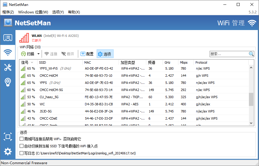Enable 局域网连接后禁用 WiFi checkbox
This screenshot has width=259, height=166.
[21, 139]
